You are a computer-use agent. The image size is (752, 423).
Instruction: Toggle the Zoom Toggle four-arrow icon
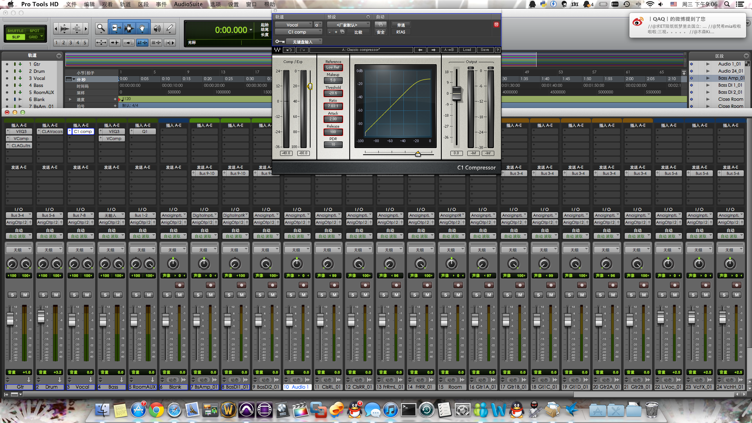click(x=101, y=42)
